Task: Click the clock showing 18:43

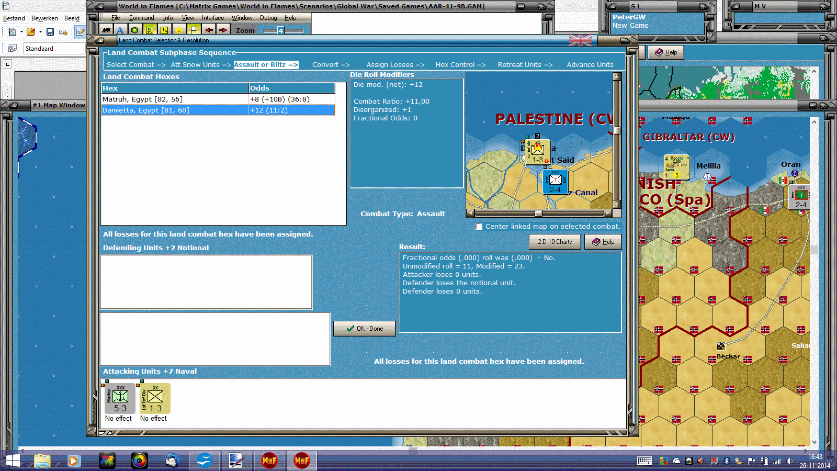Action: pyautogui.click(x=815, y=457)
